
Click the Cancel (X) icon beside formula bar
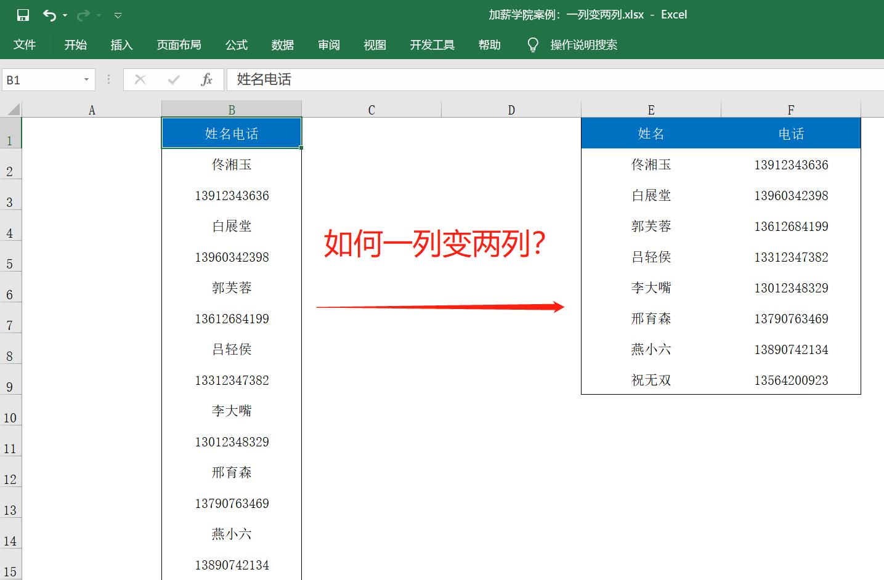click(140, 79)
